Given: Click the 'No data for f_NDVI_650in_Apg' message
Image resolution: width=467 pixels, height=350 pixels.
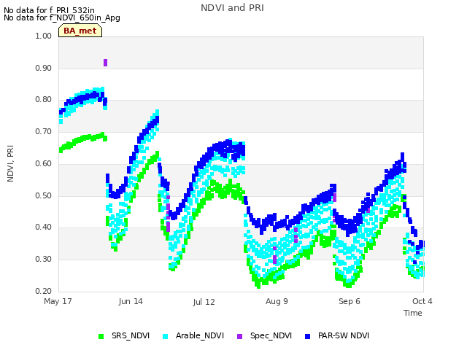Looking at the screenshot, I should pos(62,17).
